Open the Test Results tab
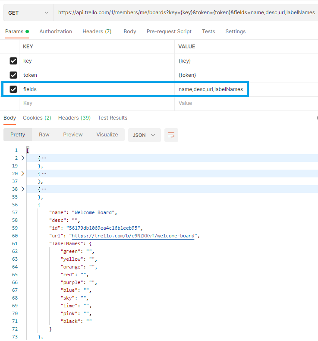 112,118
